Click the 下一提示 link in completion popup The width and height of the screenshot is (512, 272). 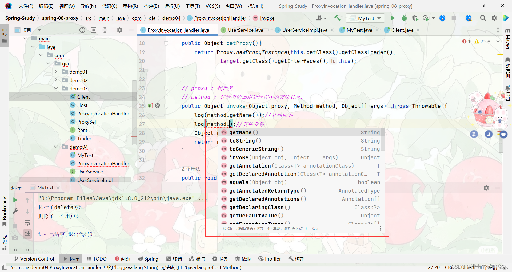312,229
